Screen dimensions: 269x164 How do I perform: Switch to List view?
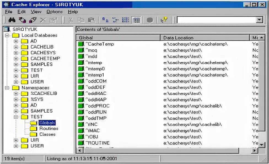click(x=125, y=20)
